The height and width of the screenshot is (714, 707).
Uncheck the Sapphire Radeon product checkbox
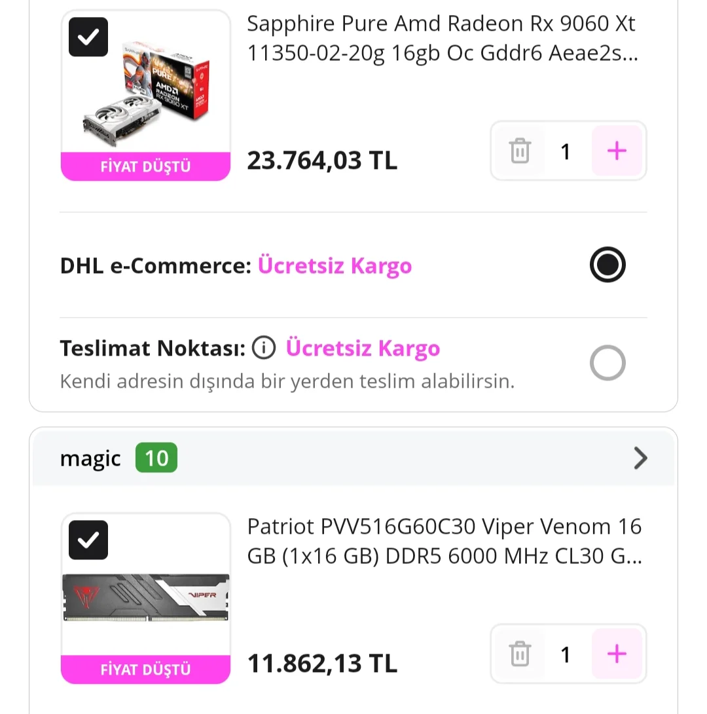pyautogui.click(x=88, y=37)
